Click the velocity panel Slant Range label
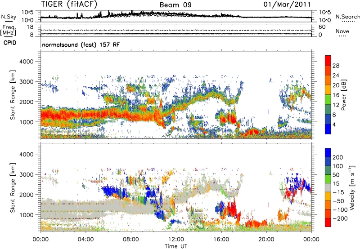Image resolution: width=360 pixels, height=249 pixels. pyautogui.click(x=13, y=187)
